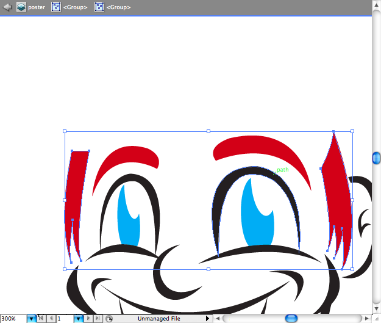Image resolution: width=381 pixels, height=323 pixels.
Task: Click the bottom-left bounding box handle
Action: tap(65, 269)
